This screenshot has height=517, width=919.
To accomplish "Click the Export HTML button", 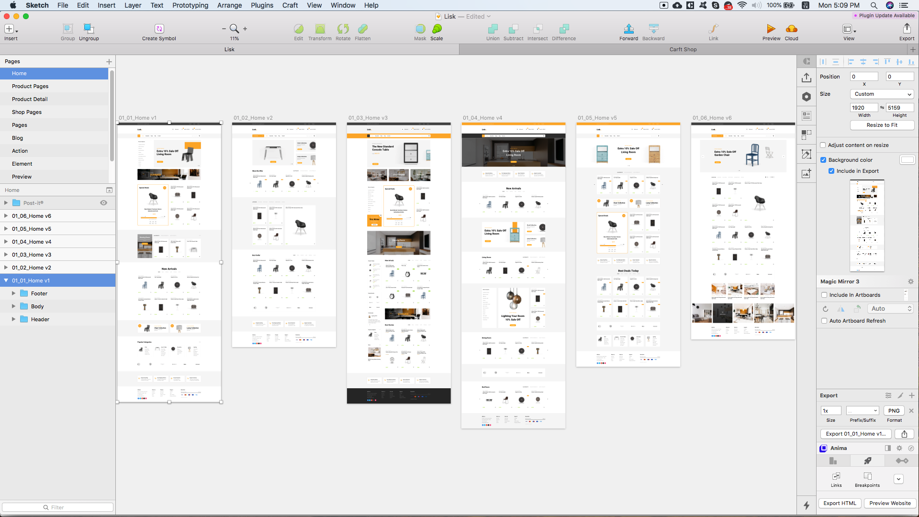I will coord(840,503).
